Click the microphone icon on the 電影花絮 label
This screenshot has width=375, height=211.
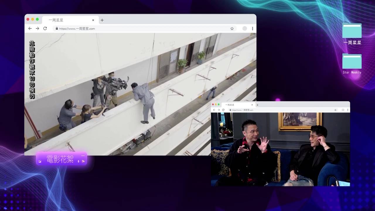(x=79, y=161)
